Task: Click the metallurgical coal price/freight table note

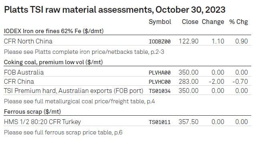Action: 79,101
